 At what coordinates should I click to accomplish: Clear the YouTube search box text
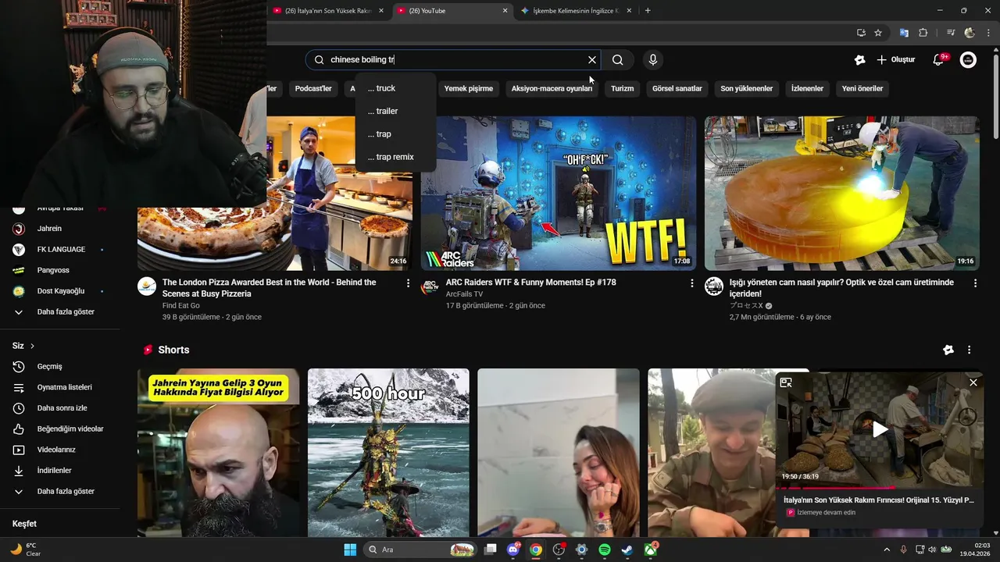click(x=592, y=60)
